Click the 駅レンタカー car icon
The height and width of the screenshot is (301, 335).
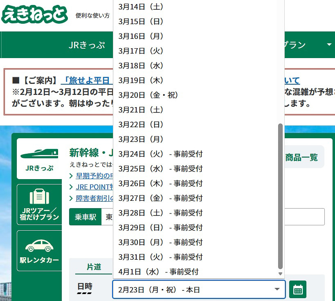(x=39, y=246)
